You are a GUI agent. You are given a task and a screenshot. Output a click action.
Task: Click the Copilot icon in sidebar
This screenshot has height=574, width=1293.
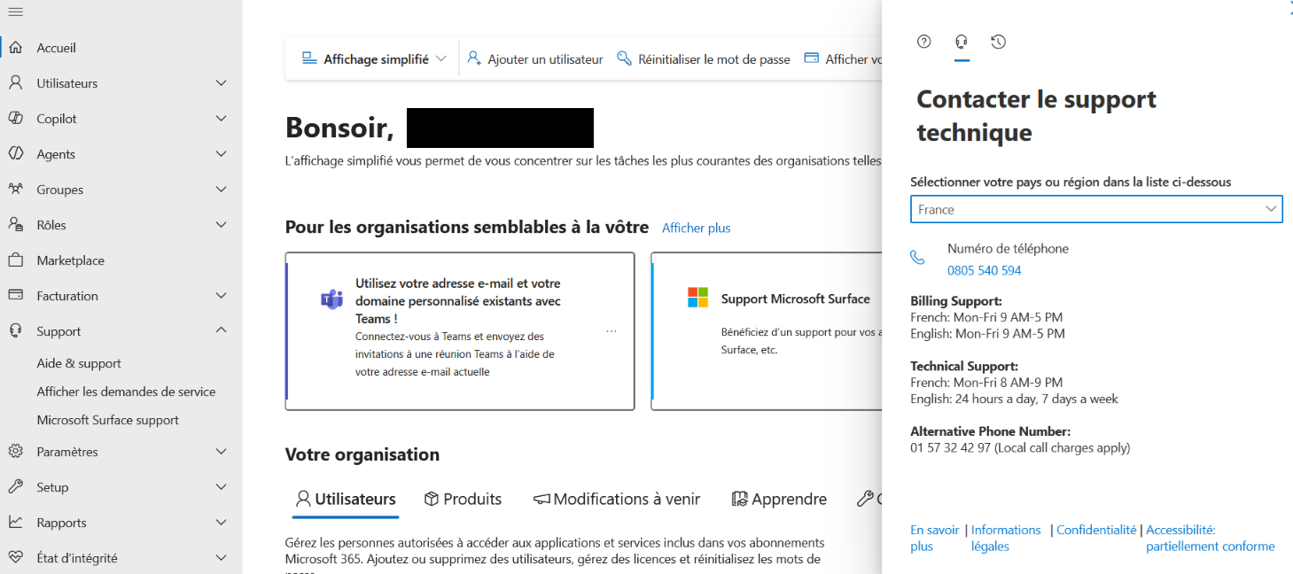(15, 119)
